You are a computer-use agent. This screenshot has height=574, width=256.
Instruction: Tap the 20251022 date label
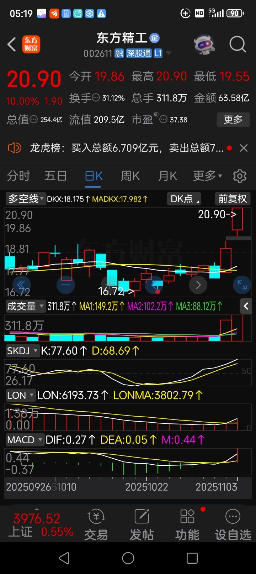pos(146,487)
